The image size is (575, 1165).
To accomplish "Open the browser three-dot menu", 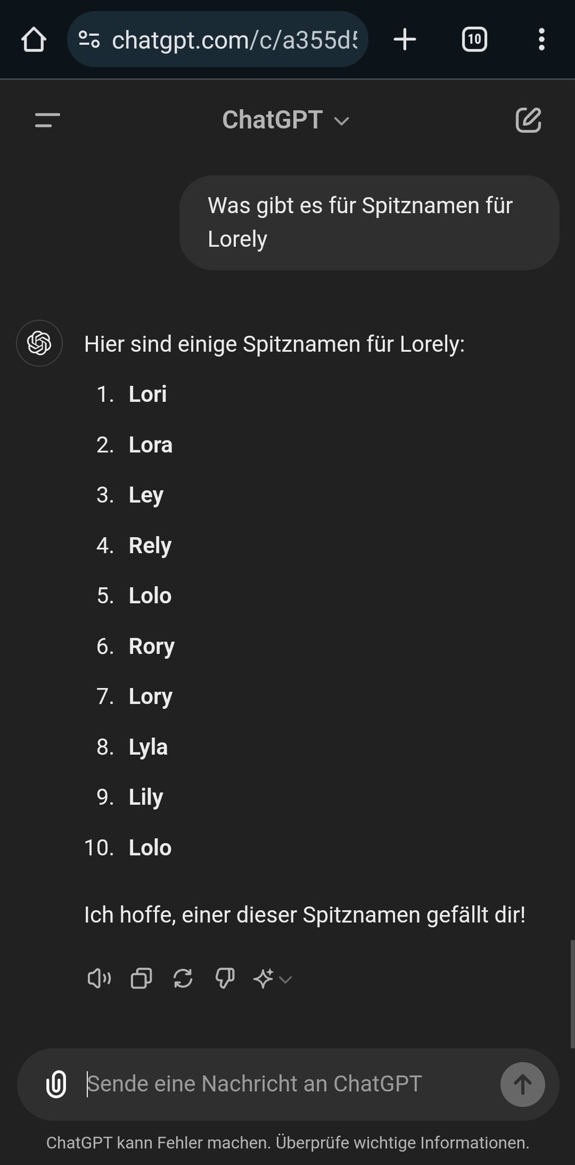I will click(542, 40).
